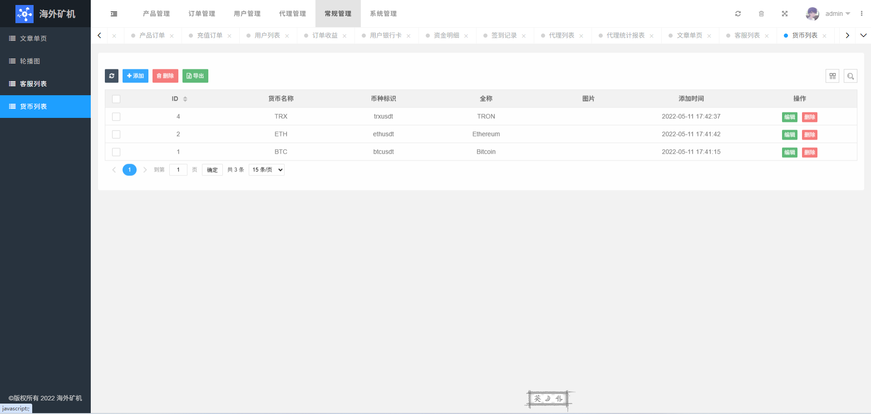Screen dimensions: 871x414
Task: Expand the admin user dropdown
Action: [x=837, y=14]
